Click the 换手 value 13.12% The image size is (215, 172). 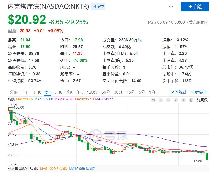tap(181, 40)
